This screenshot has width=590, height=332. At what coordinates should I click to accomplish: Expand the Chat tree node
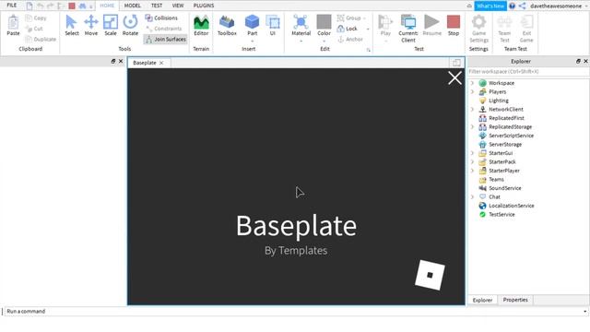coord(472,196)
